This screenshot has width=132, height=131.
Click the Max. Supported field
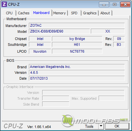coord(112,98)
